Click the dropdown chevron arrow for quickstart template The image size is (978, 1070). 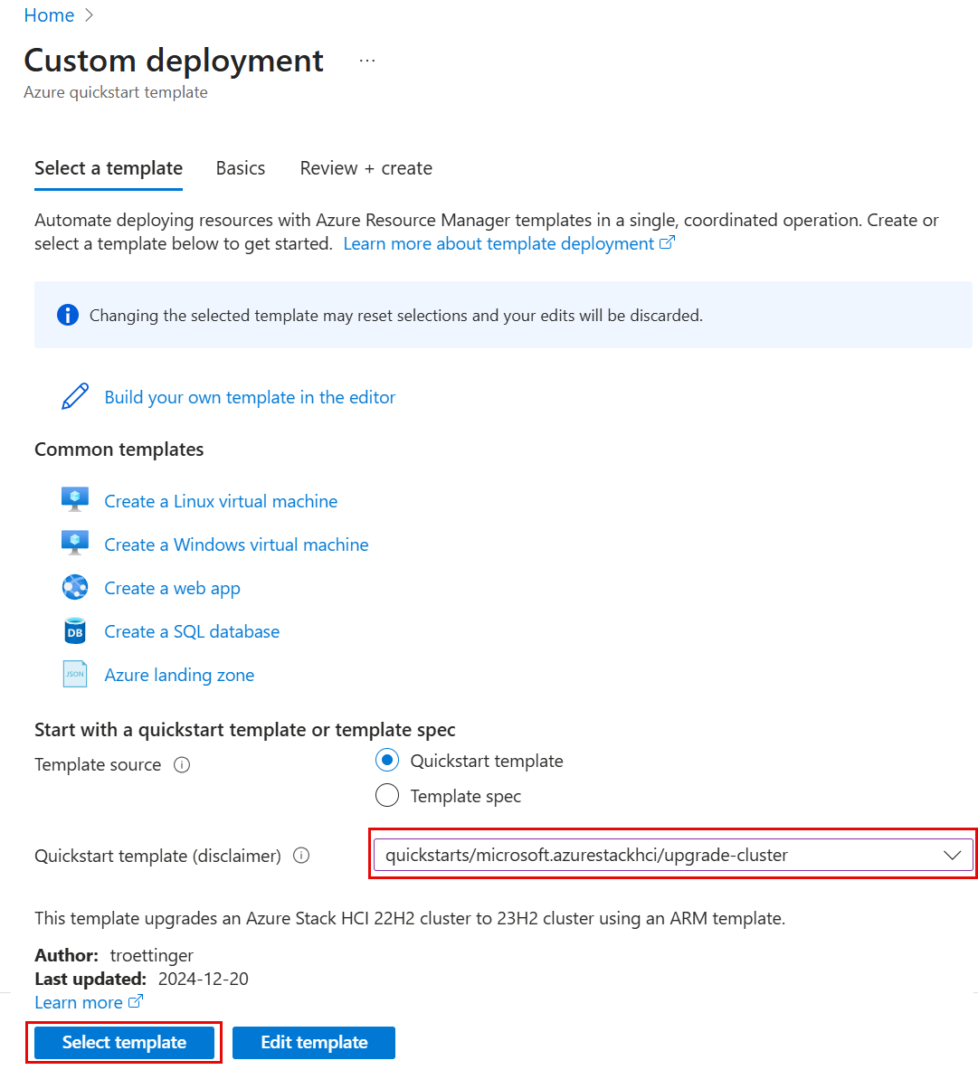click(x=952, y=855)
